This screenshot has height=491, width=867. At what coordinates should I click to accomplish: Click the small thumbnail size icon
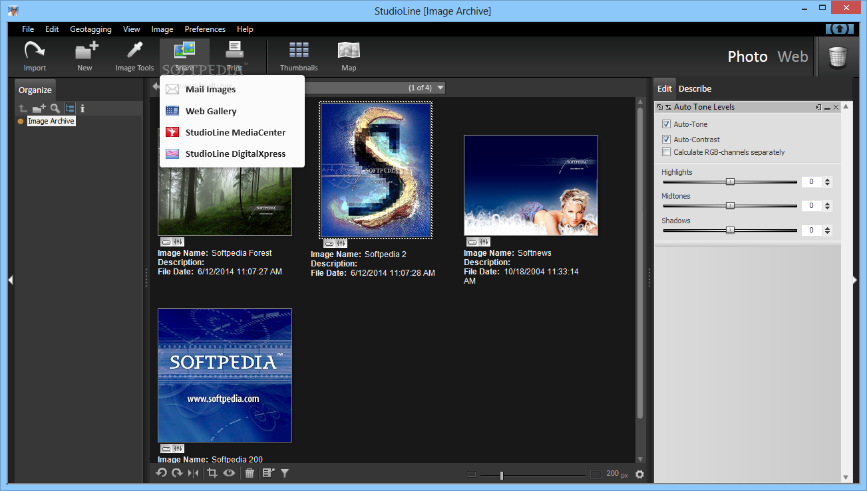[472, 474]
